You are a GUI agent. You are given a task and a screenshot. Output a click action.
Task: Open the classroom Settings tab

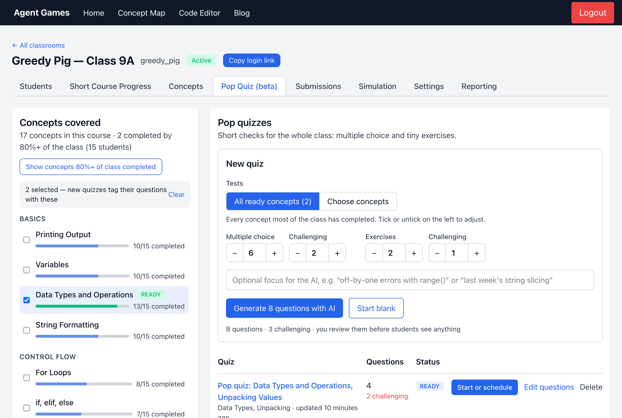pos(429,86)
